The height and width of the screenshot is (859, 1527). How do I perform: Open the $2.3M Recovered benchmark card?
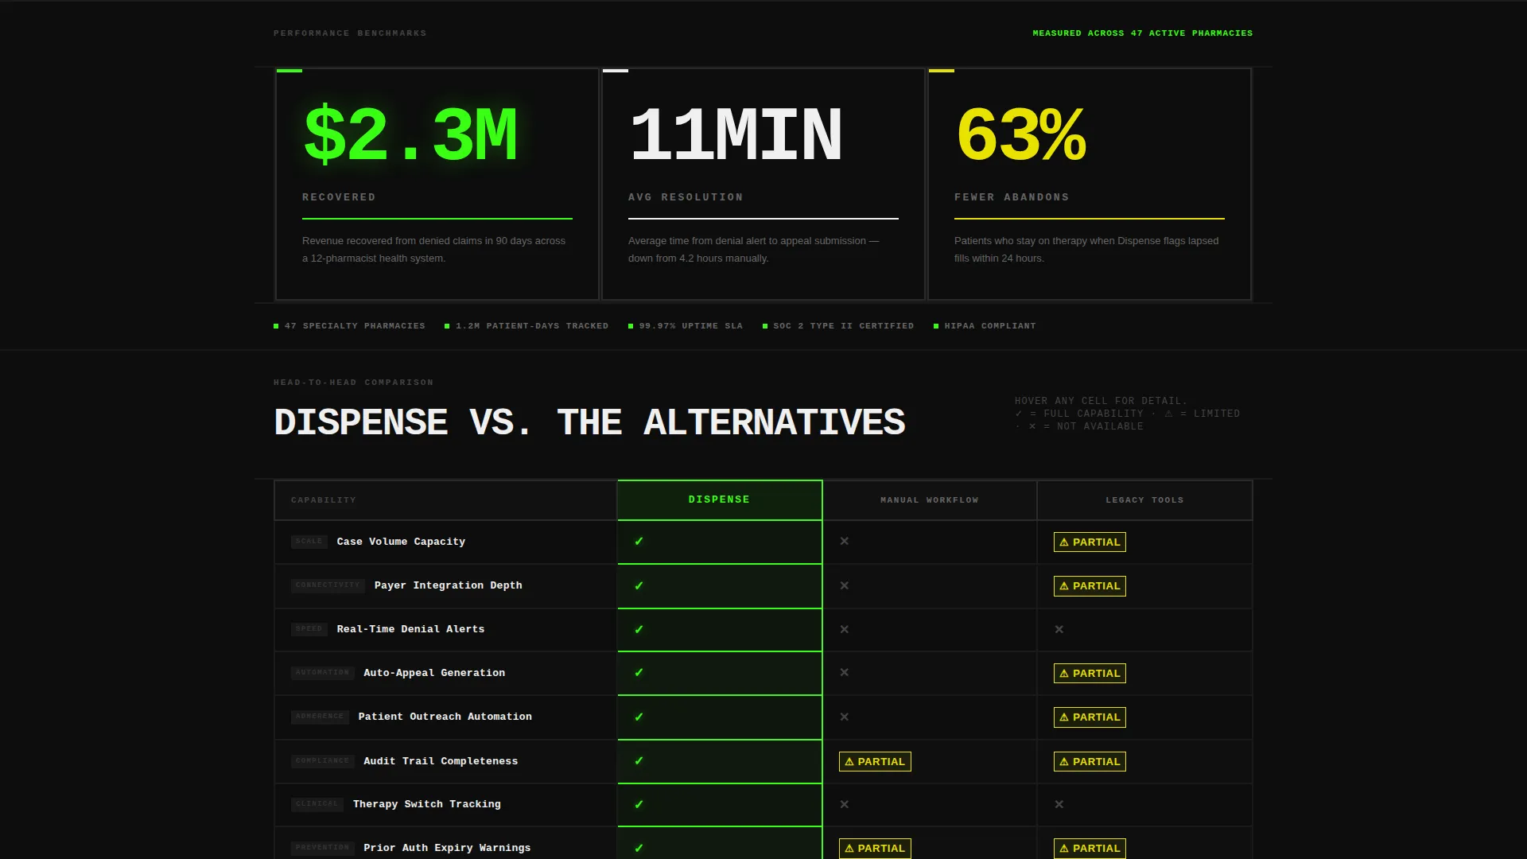(437, 184)
